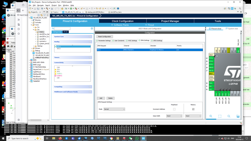Select USART1 in the Connectivity list
Viewport: 251px width, 141px height.
pyautogui.click(x=59, y=74)
